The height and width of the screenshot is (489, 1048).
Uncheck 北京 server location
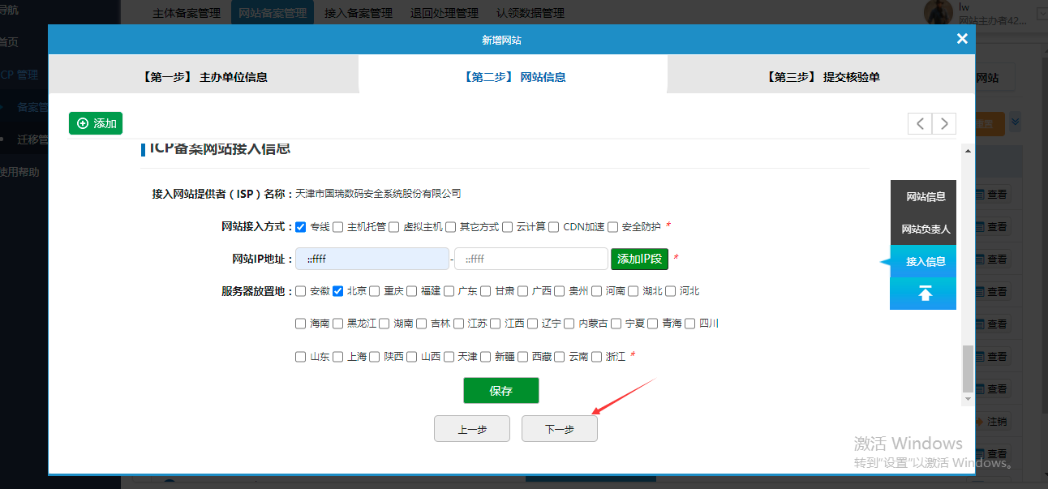pyautogui.click(x=338, y=291)
